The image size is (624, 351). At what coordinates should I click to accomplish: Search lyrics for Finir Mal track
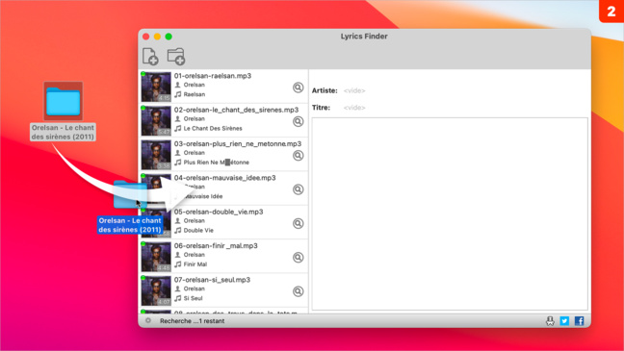[299, 257]
